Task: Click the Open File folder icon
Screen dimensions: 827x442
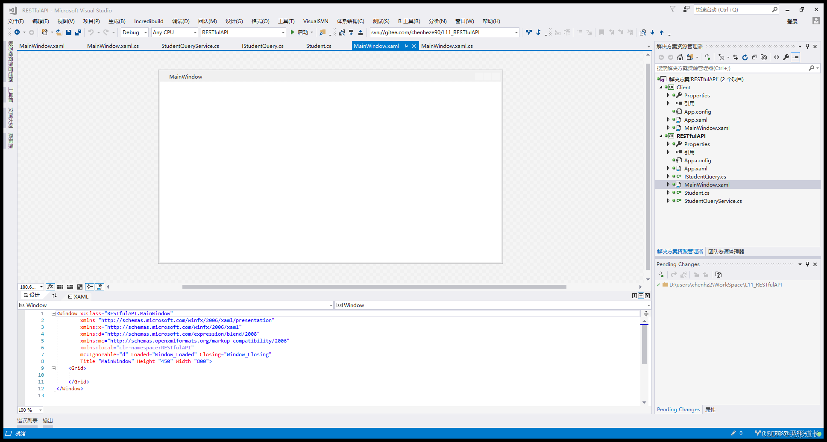Action: [59, 32]
